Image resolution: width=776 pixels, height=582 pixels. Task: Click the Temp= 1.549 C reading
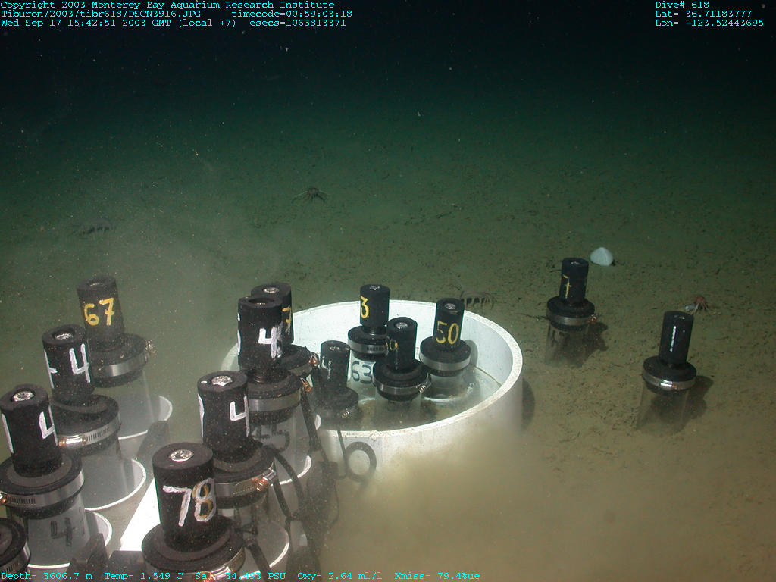(143, 576)
